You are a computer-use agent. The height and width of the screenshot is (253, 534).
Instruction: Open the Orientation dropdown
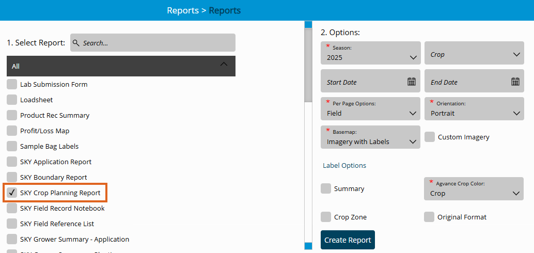(x=474, y=108)
